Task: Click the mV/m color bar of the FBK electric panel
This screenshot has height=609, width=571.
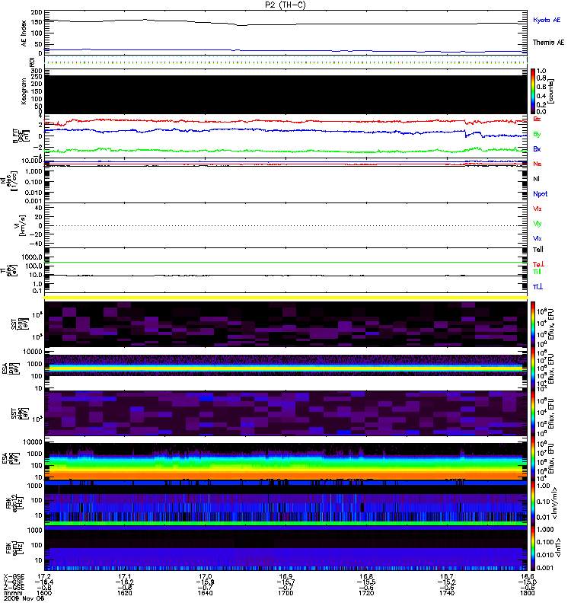Action: click(533, 503)
